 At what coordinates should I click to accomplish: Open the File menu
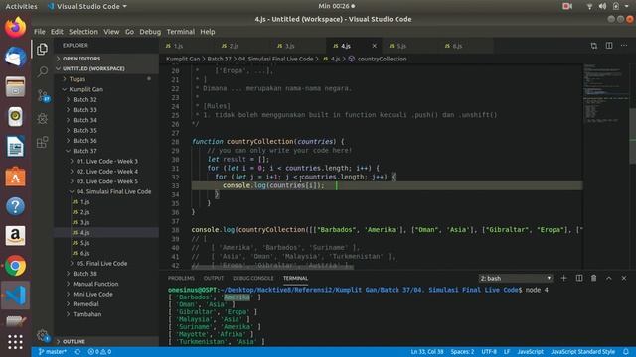pyautogui.click(x=40, y=32)
